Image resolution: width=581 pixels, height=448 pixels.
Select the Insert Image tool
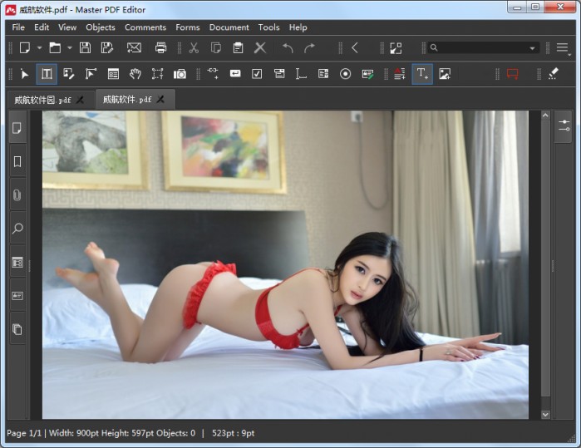point(445,74)
